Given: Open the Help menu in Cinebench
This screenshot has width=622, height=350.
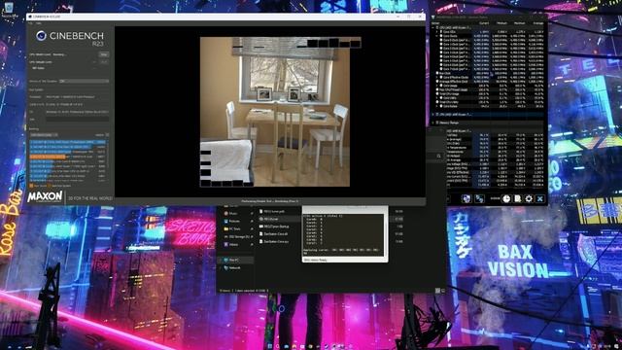Looking at the screenshot, I should click(x=38, y=23).
